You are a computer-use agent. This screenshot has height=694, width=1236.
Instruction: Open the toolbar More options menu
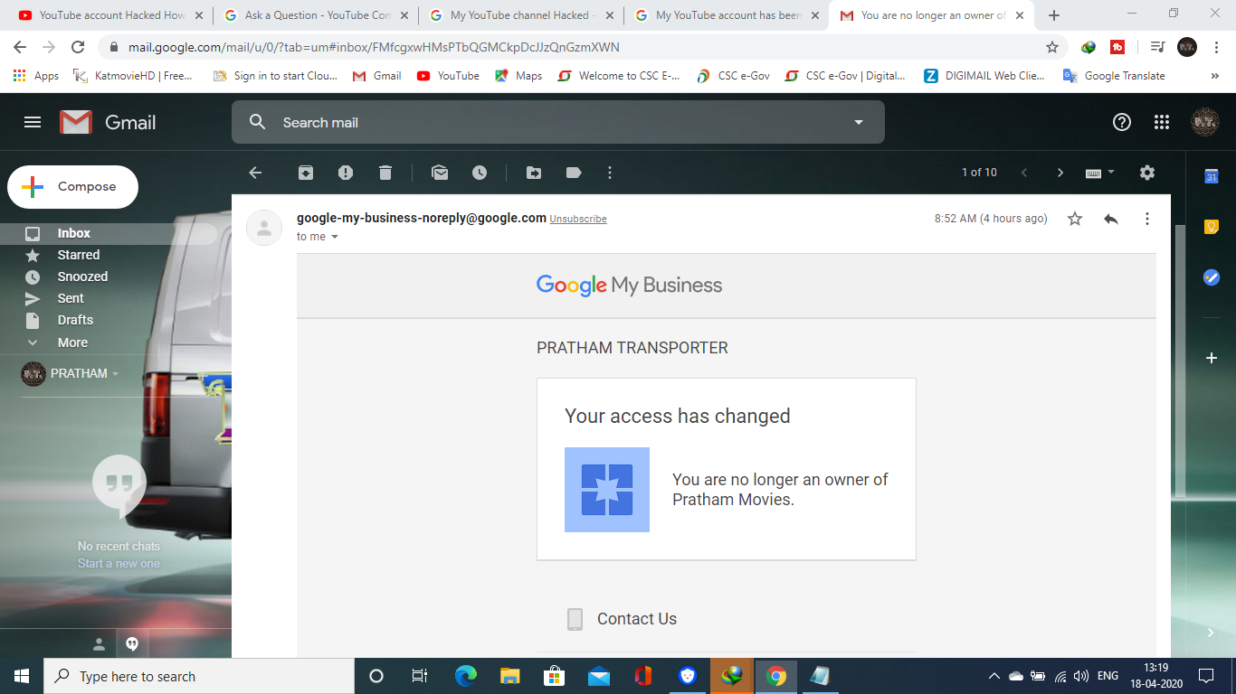pos(610,173)
